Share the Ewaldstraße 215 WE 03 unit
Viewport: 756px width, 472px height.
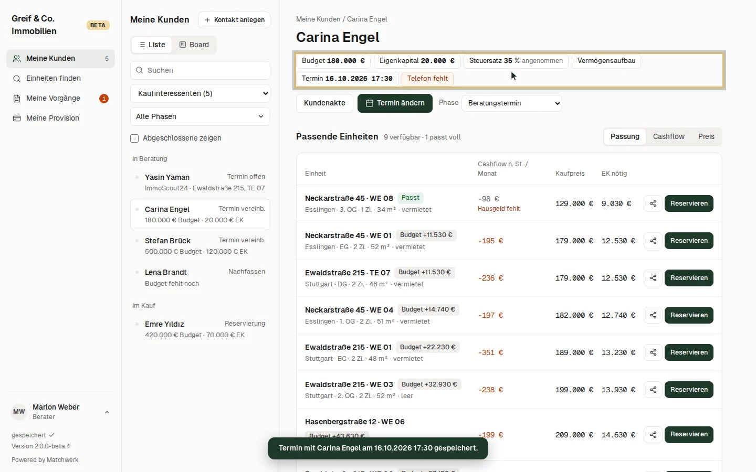[x=653, y=390]
